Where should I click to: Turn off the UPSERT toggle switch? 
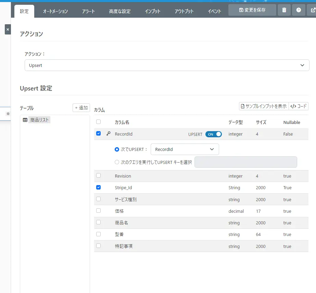213,134
